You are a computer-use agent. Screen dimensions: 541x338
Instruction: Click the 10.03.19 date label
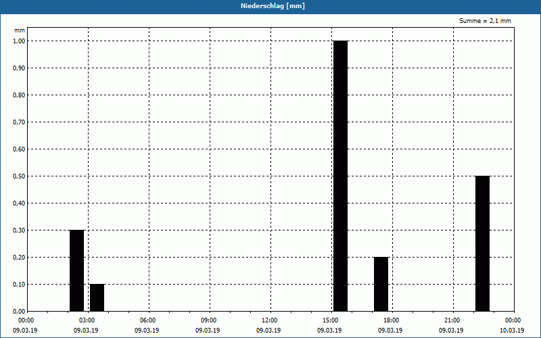[x=512, y=331]
